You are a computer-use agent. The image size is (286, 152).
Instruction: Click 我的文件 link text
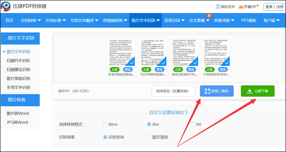(x=228, y=7)
